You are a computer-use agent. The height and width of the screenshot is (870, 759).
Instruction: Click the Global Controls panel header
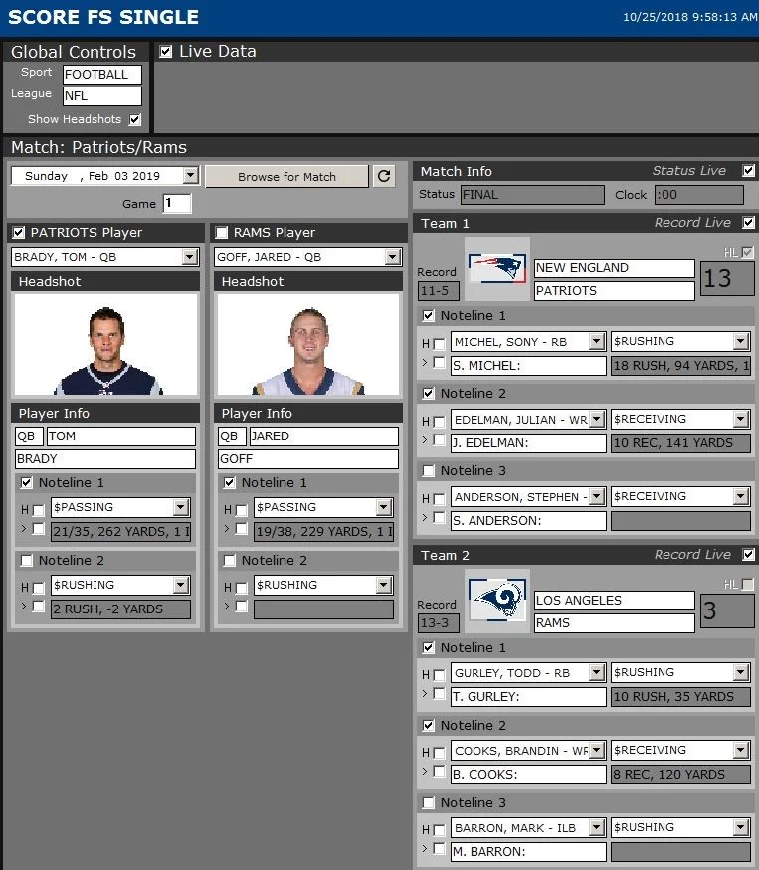point(74,52)
